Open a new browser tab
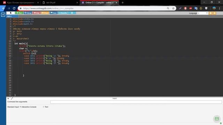 pyautogui.click(x=123, y=2)
